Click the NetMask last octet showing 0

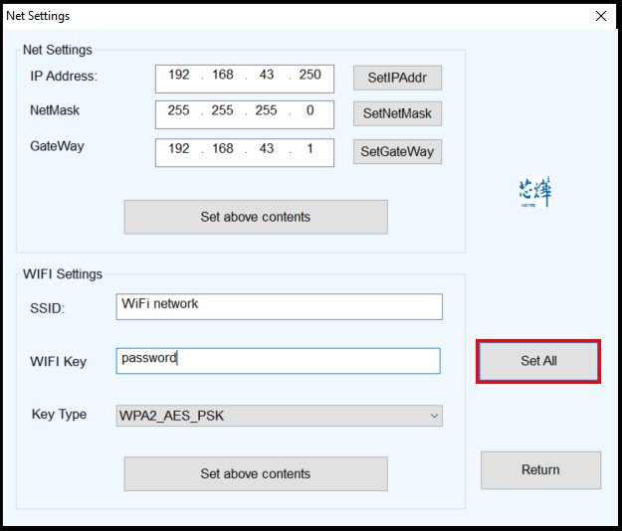click(311, 111)
